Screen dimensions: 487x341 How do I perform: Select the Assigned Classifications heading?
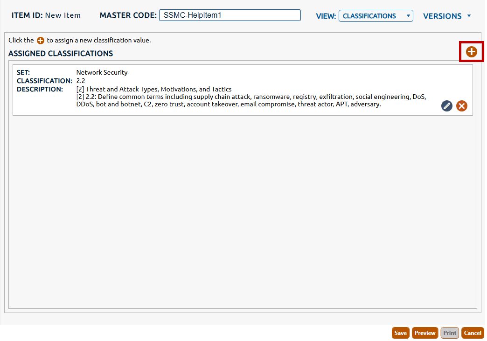point(61,54)
